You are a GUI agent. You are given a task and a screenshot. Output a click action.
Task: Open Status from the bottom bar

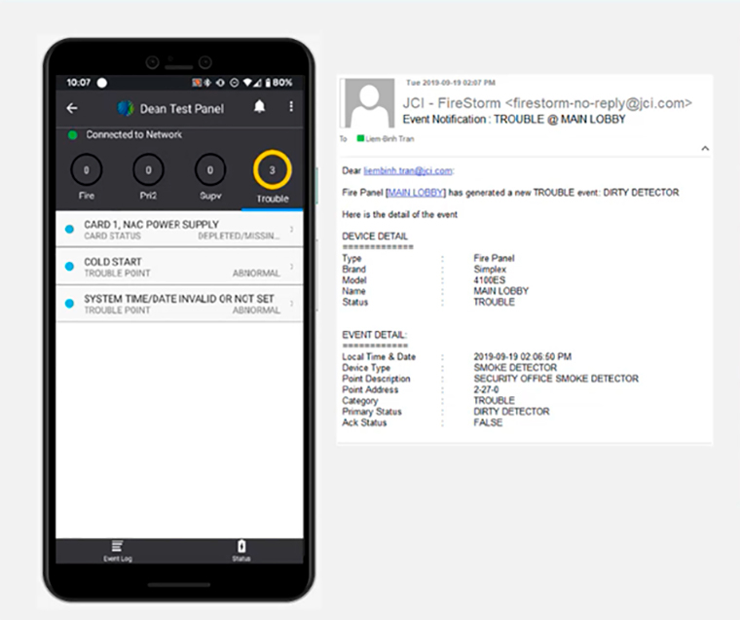241,550
